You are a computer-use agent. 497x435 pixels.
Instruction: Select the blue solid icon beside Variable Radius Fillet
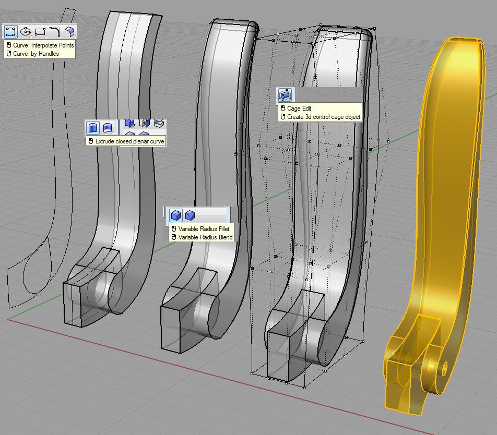191,215
